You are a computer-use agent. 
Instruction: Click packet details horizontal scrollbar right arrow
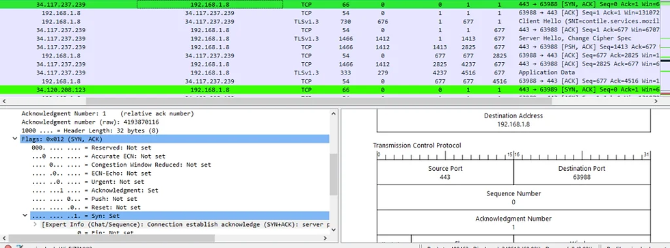click(x=325, y=238)
